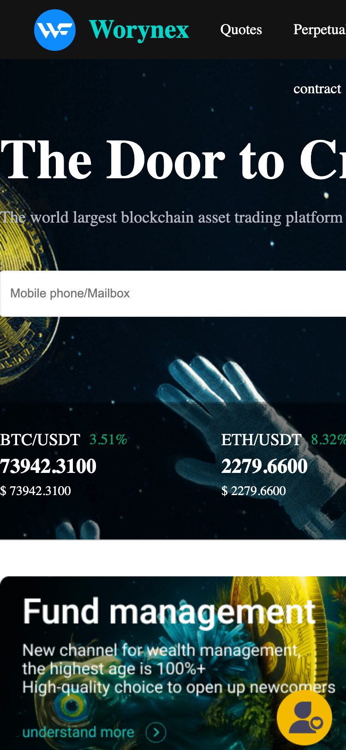Click the blue Worynex logo icon
The height and width of the screenshot is (750, 346).
pyautogui.click(x=55, y=30)
